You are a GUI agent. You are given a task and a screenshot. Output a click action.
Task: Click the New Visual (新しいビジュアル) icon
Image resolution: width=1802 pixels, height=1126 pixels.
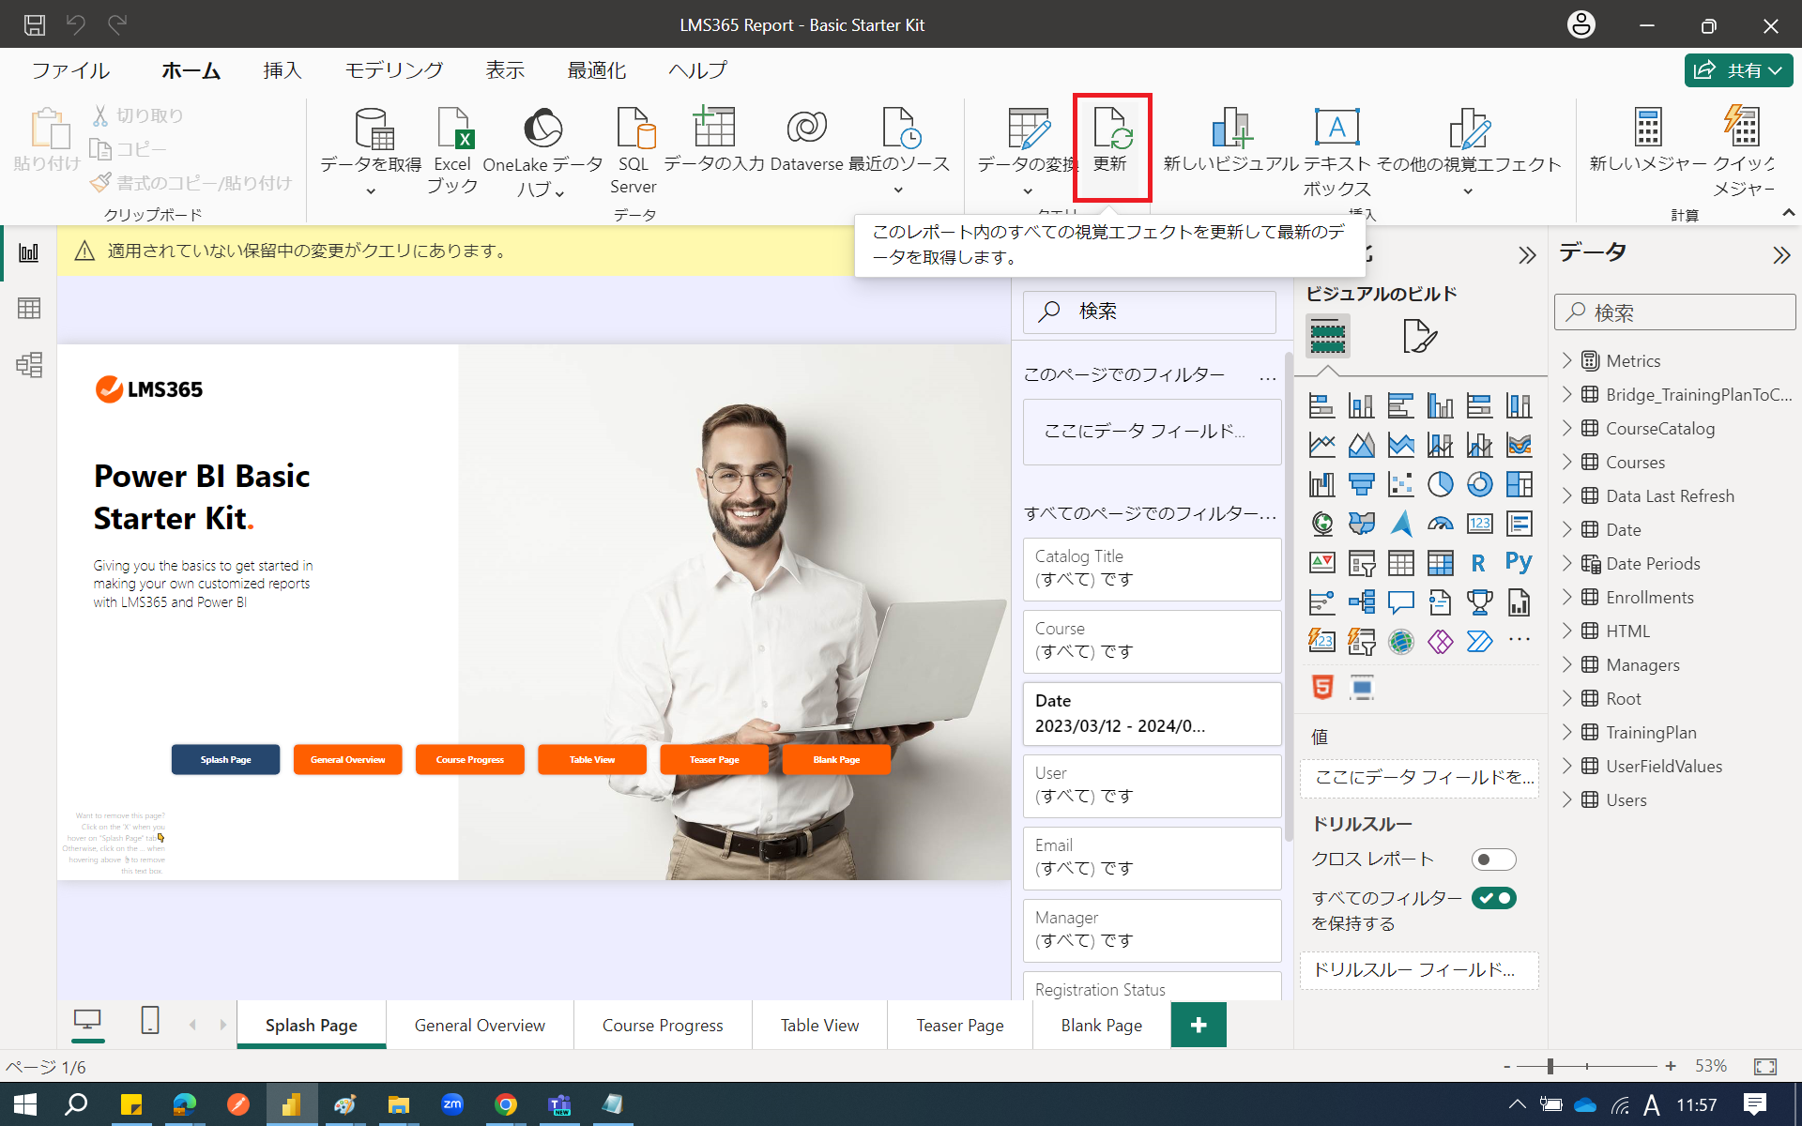[1230, 128]
